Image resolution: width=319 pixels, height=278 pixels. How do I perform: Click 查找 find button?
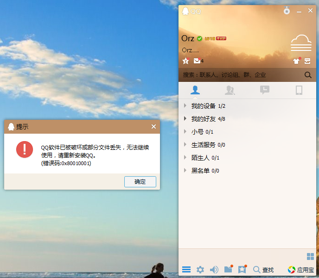click(x=263, y=270)
